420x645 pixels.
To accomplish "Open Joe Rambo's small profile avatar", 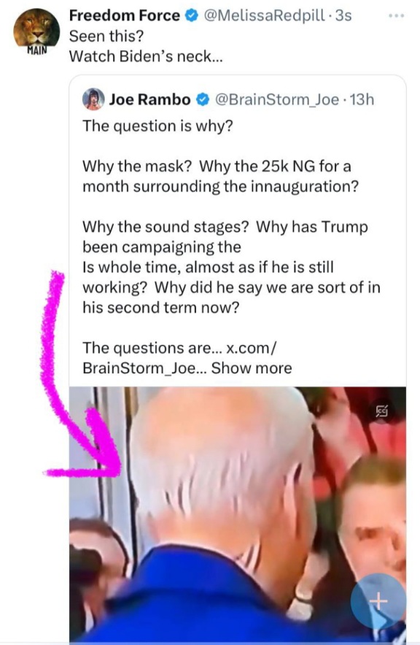I will tap(93, 99).
